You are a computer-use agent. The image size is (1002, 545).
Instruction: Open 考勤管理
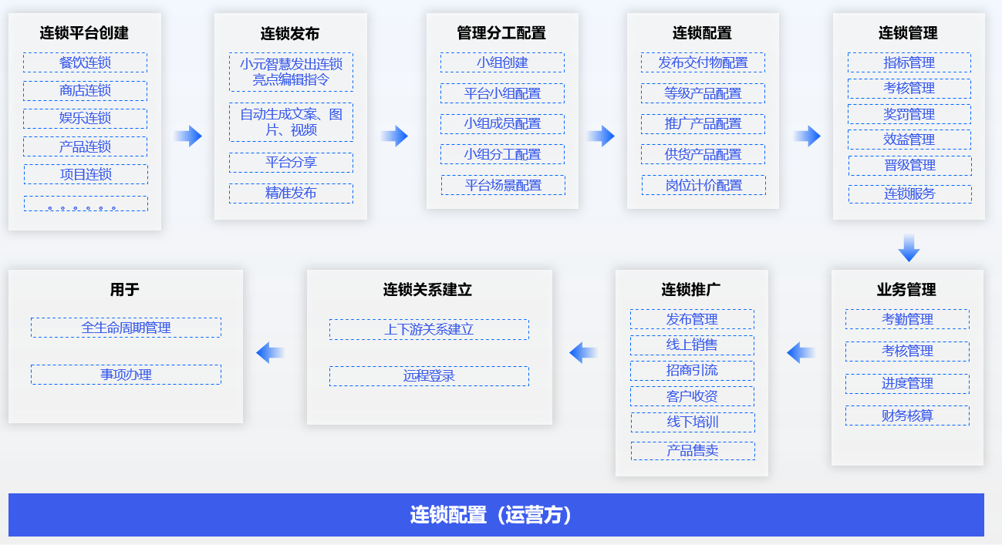(x=907, y=319)
